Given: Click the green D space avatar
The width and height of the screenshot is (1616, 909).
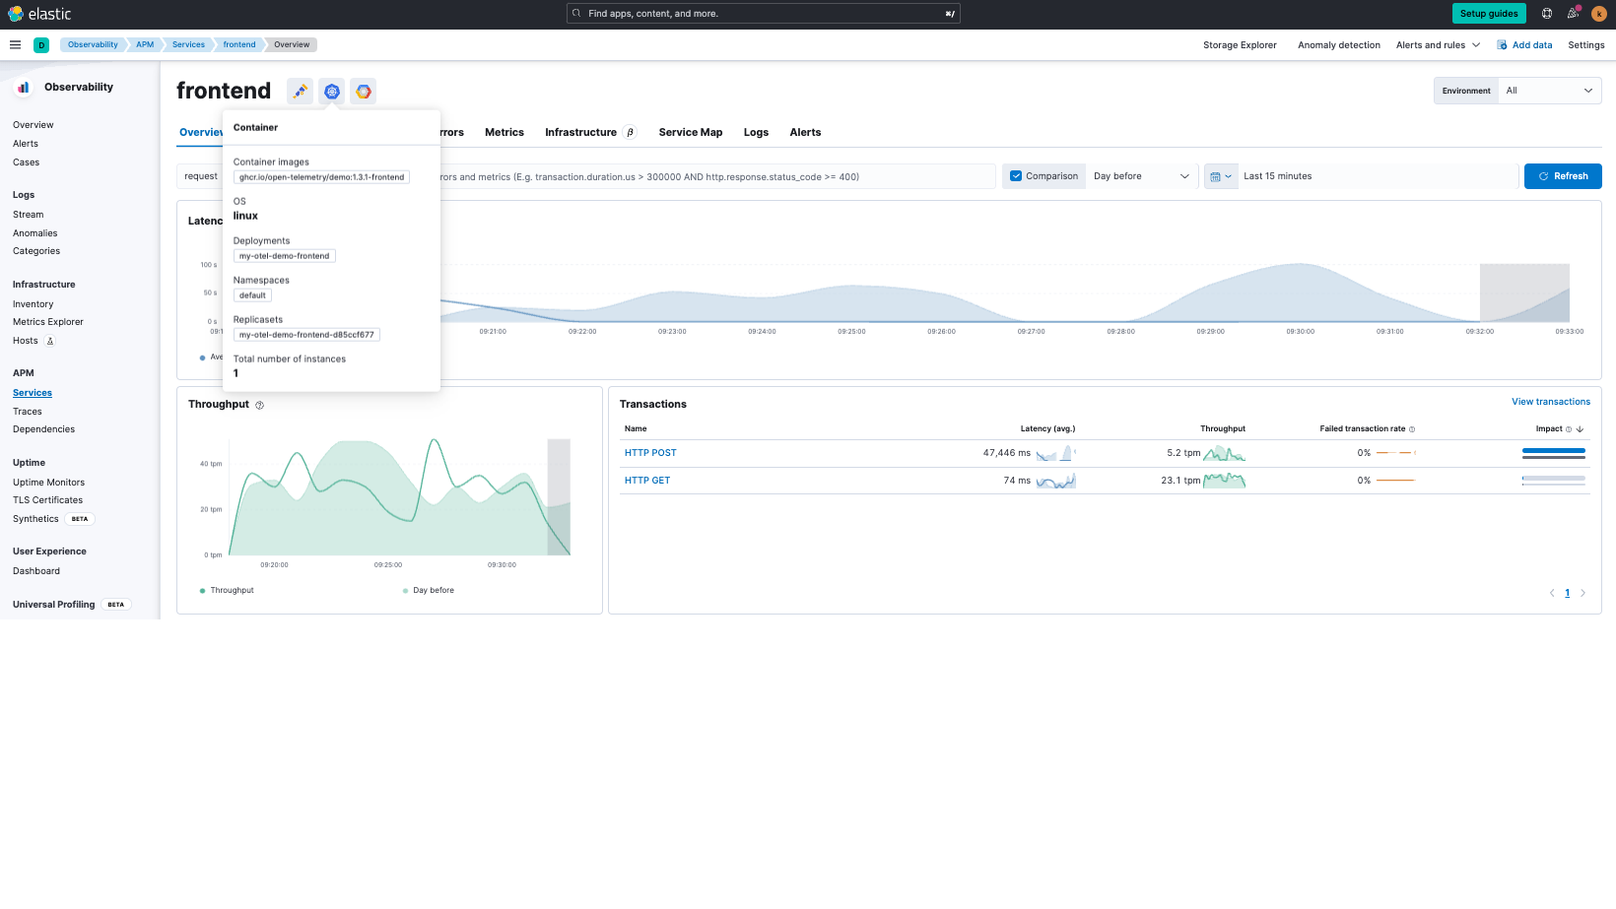Looking at the screenshot, I should 41,44.
